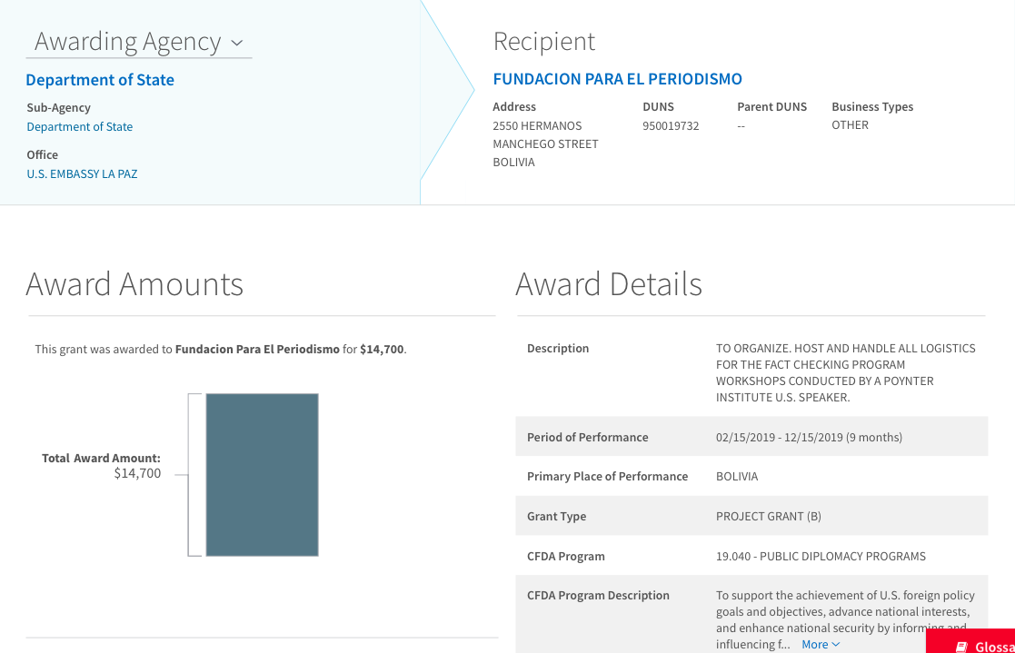
Task: Select the Period of Performance row
Action: pyautogui.click(x=751, y=437)
